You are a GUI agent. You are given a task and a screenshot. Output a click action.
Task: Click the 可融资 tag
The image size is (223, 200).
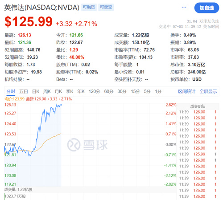pyautogui.click(x=89, y=7)
